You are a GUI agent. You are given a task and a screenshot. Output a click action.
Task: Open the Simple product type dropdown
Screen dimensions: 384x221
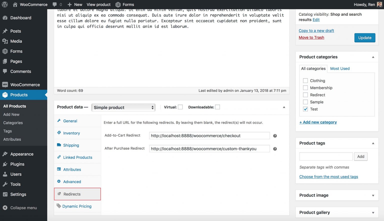123,108
